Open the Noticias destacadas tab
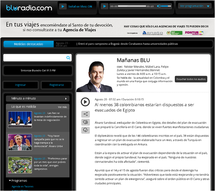The width and height of the screenshot is (215, 191). click(x=28, y=44)
